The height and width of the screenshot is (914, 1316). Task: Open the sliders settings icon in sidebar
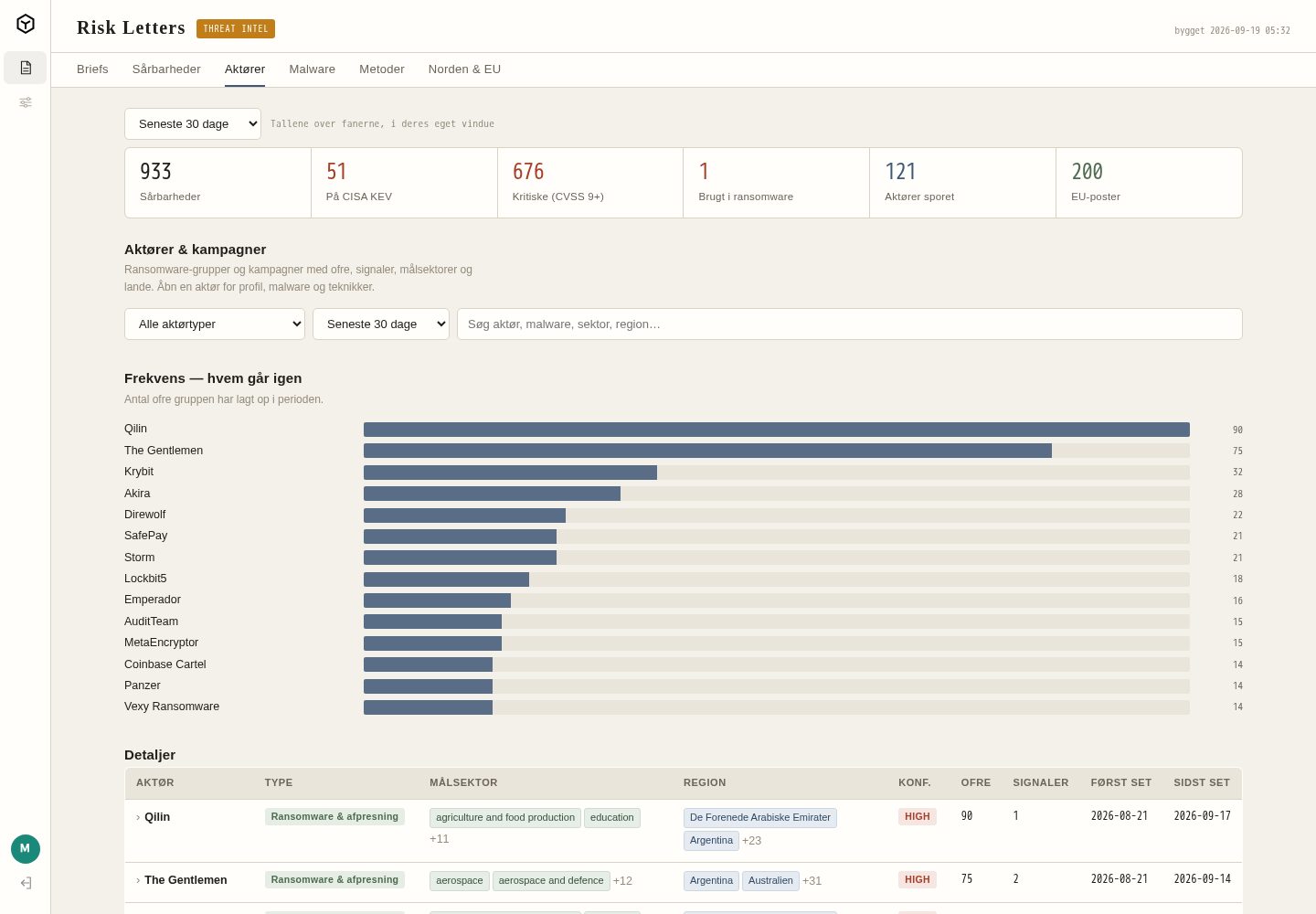tap(26, 102)
